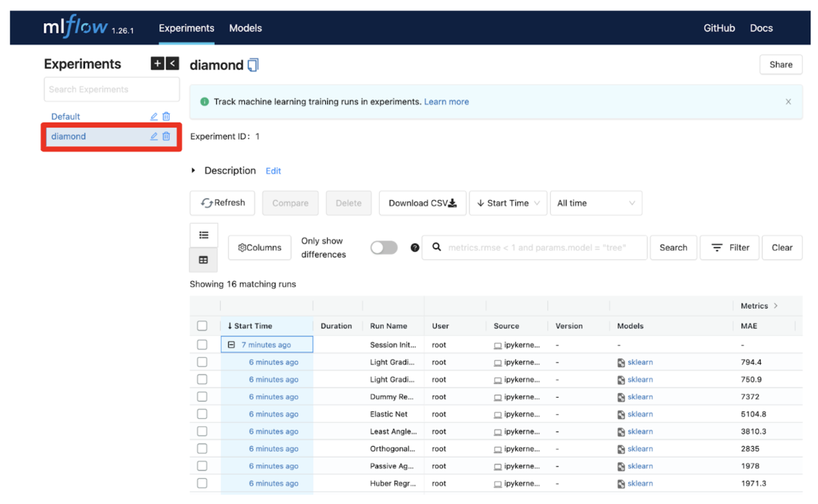This screenshot has width=818, height=504.
Task: Click the Delete runs button
Action: click(348, 203)
